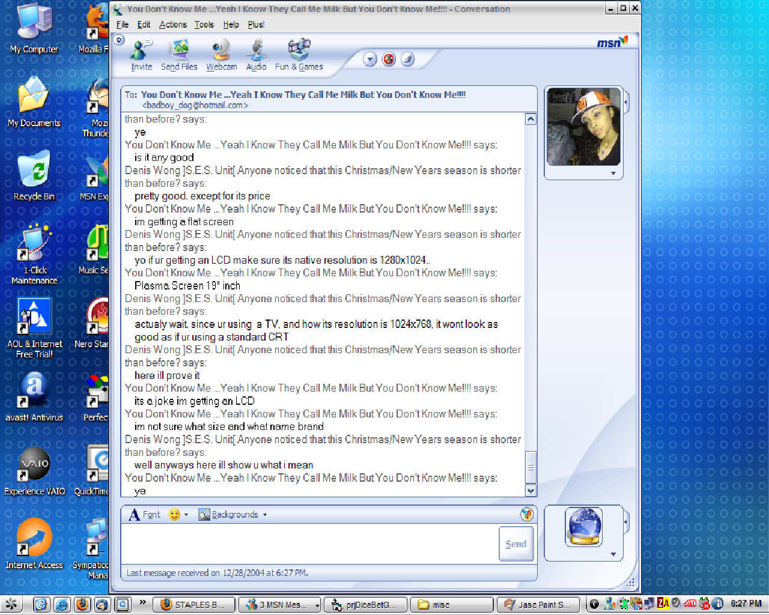The width and height of the screenshot is (769, 615).
Task: Open the Actions menu
Action: (173, 25)
